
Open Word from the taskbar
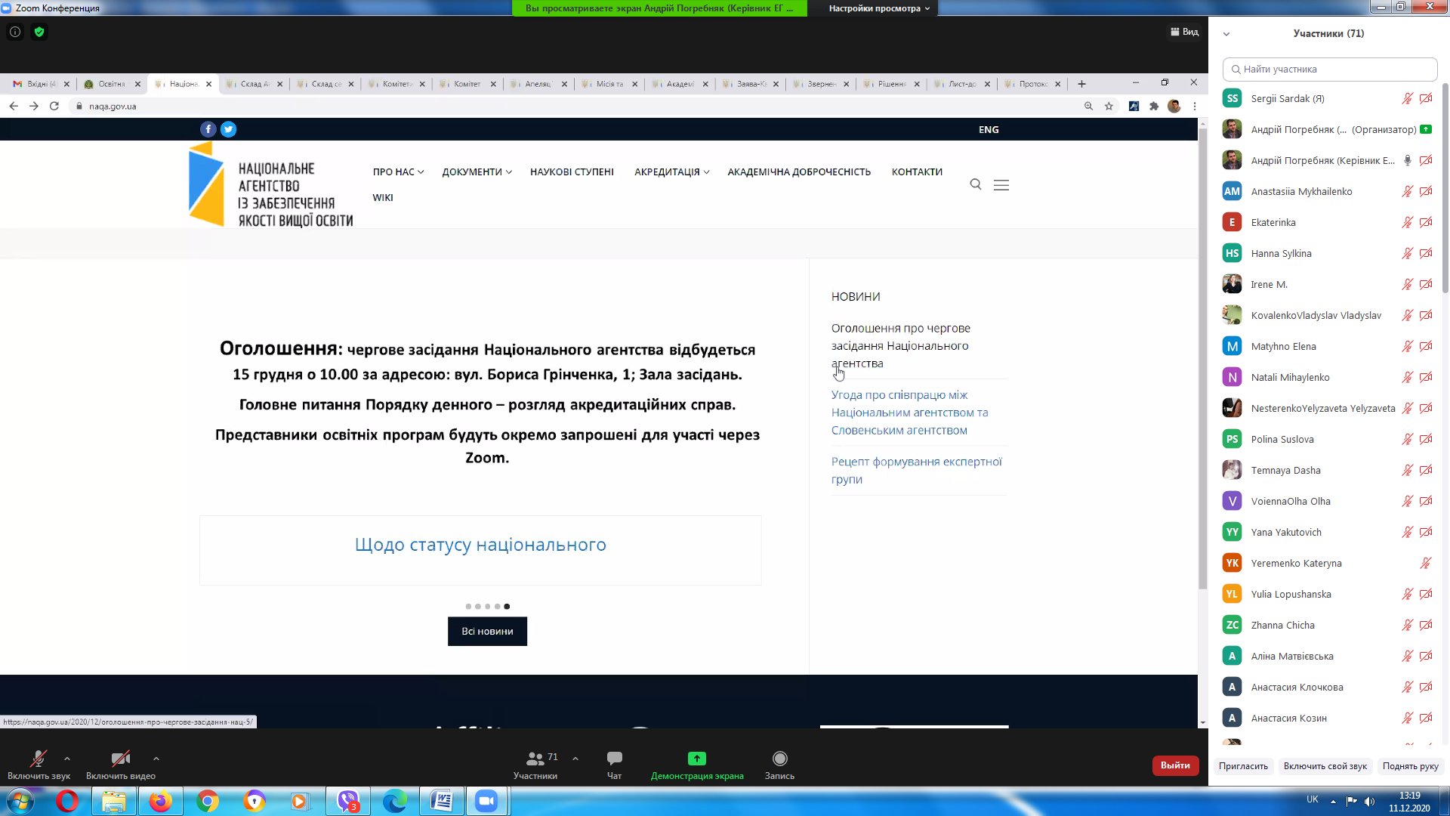(x=442, y=801)
